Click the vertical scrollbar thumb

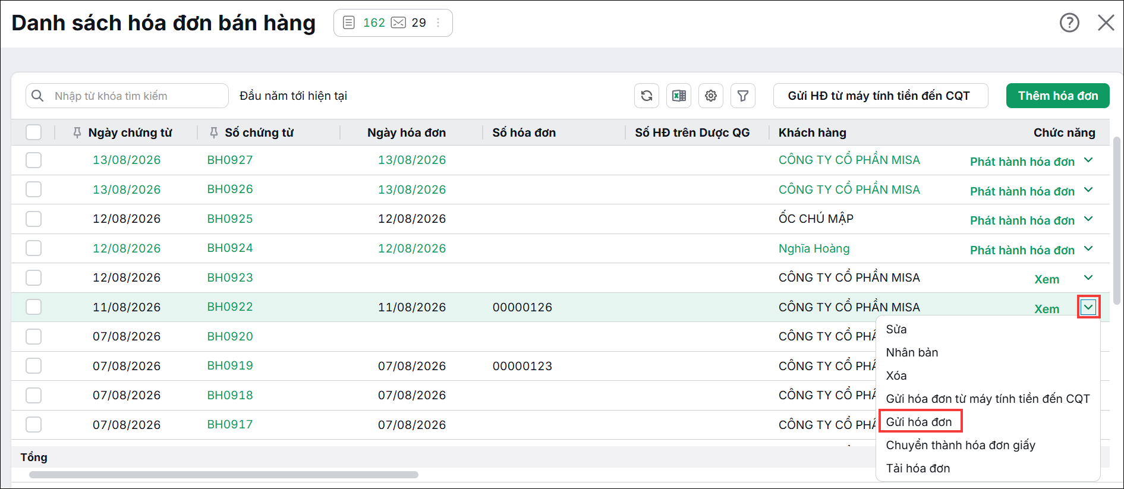[1116, 220]
